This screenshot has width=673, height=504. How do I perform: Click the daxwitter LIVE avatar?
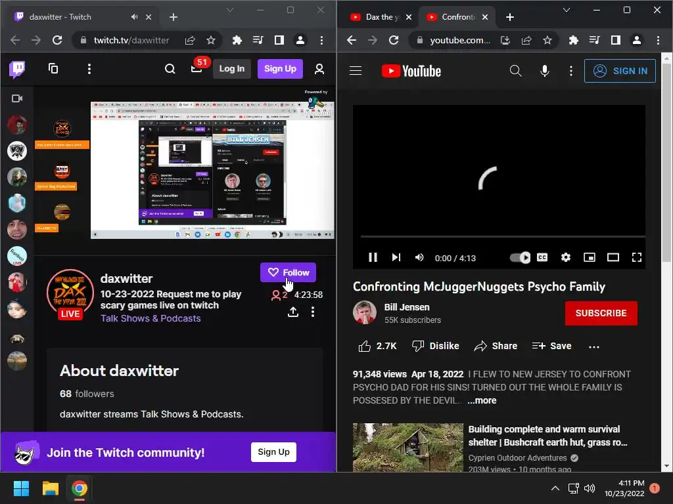pyautogui.click(x=70, y=295)
